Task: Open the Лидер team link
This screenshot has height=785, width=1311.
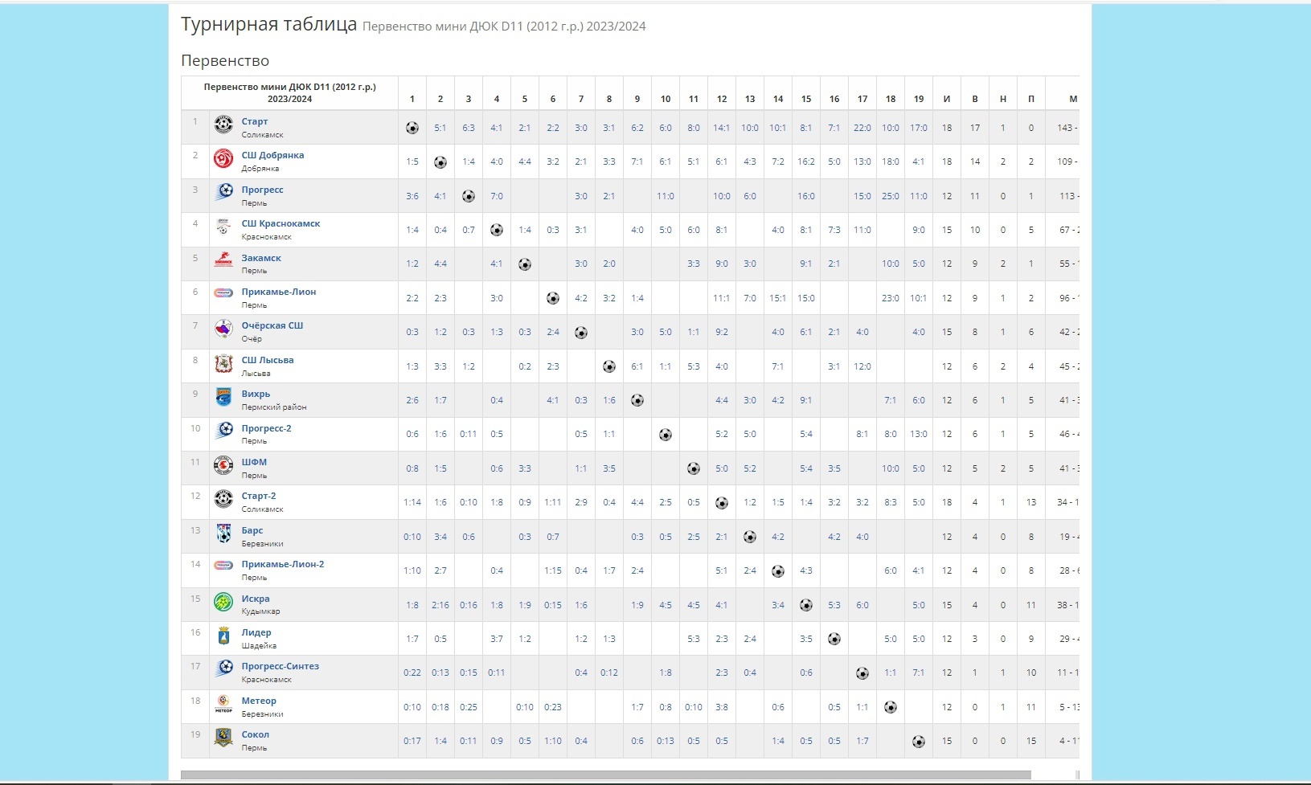Action: (256, 632)
